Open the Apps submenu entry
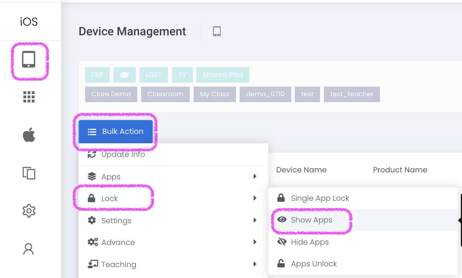462x278 pixels. coord(173,177)
